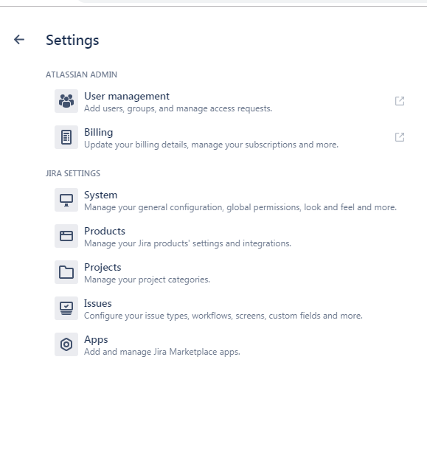Viewport: 427px width, 472px height.
Task: Click the Apps hexagon icon
Action: point(66,344)
